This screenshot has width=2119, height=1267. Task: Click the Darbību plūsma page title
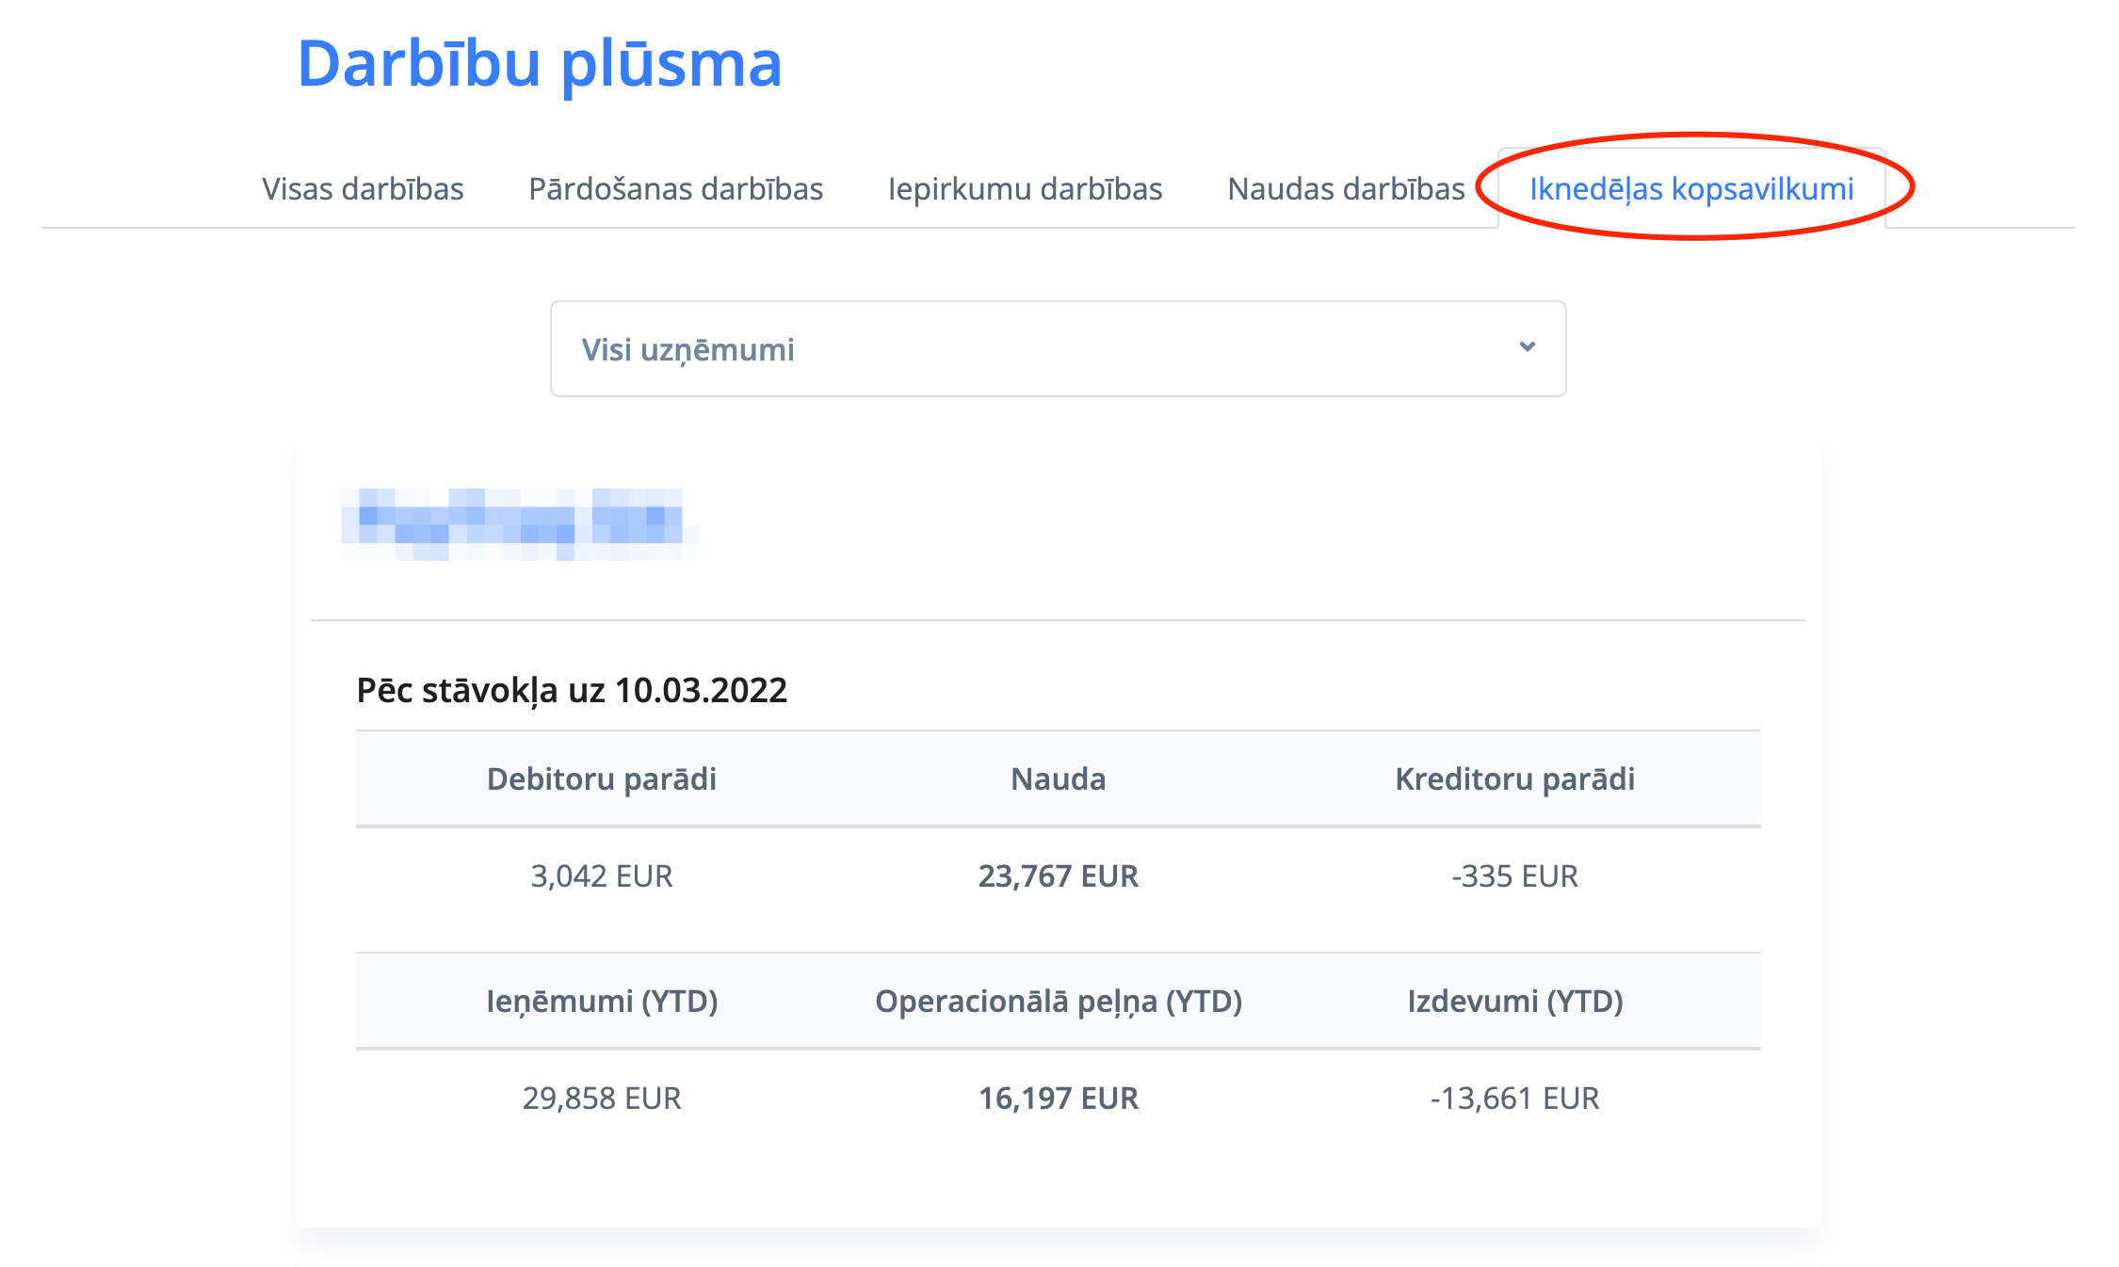point(540,64)
